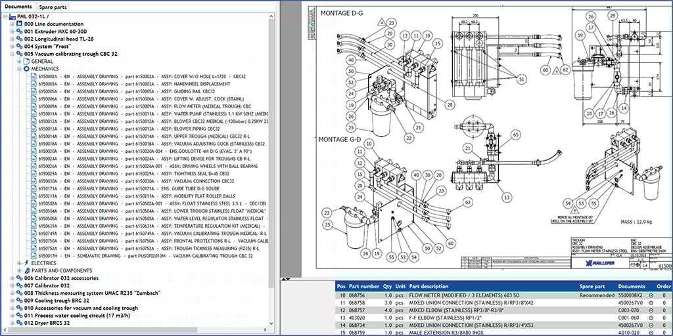
Task: Open the document icon for part 068734 row
Action: coord(651,325)
